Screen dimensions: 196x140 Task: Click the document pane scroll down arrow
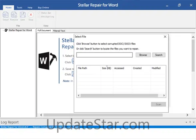tap(193, 109)
